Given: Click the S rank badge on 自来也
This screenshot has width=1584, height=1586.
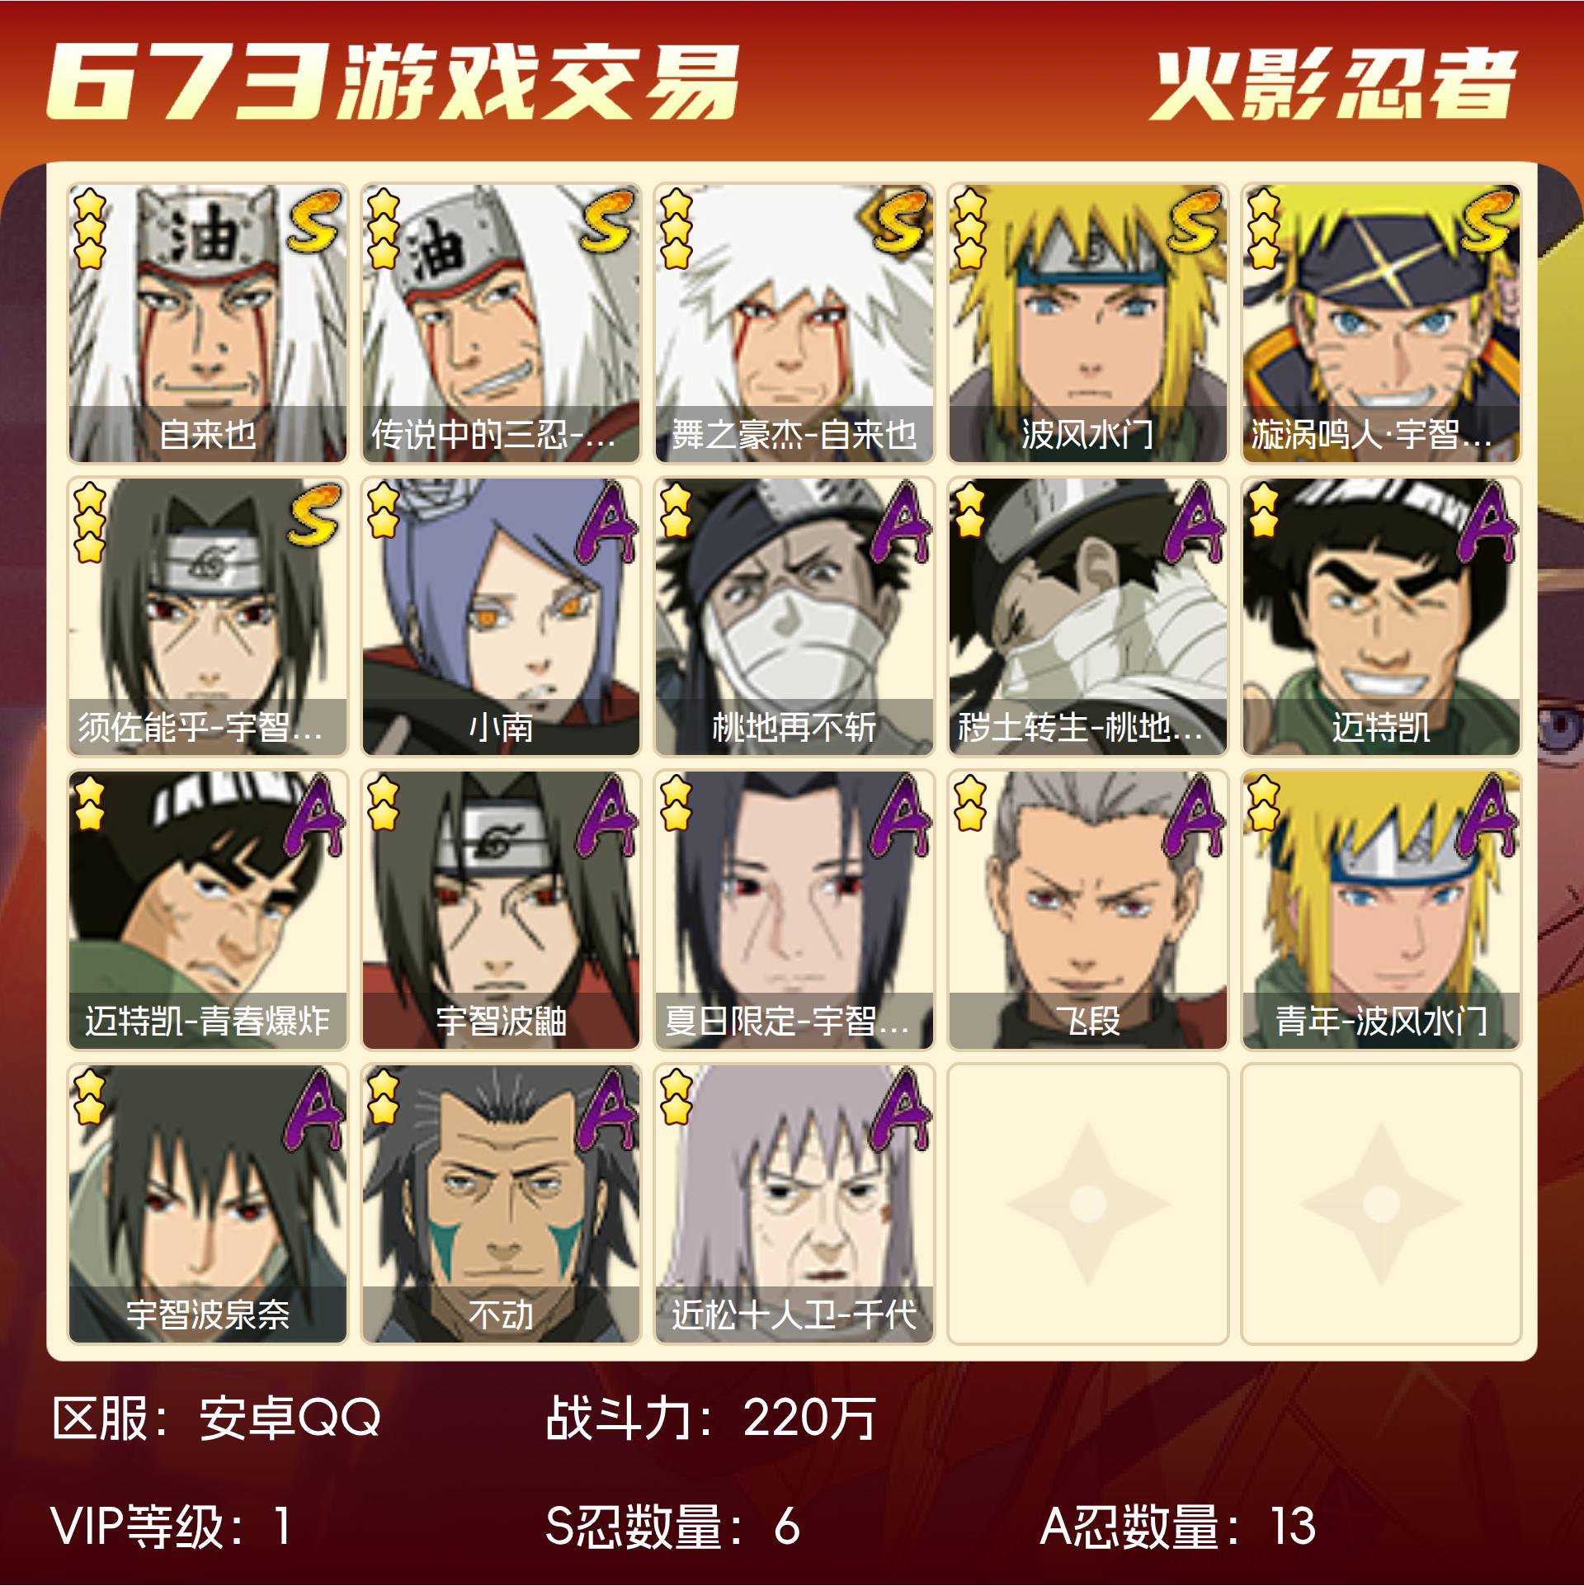Looking at the screenshot, I should (313, 220).
